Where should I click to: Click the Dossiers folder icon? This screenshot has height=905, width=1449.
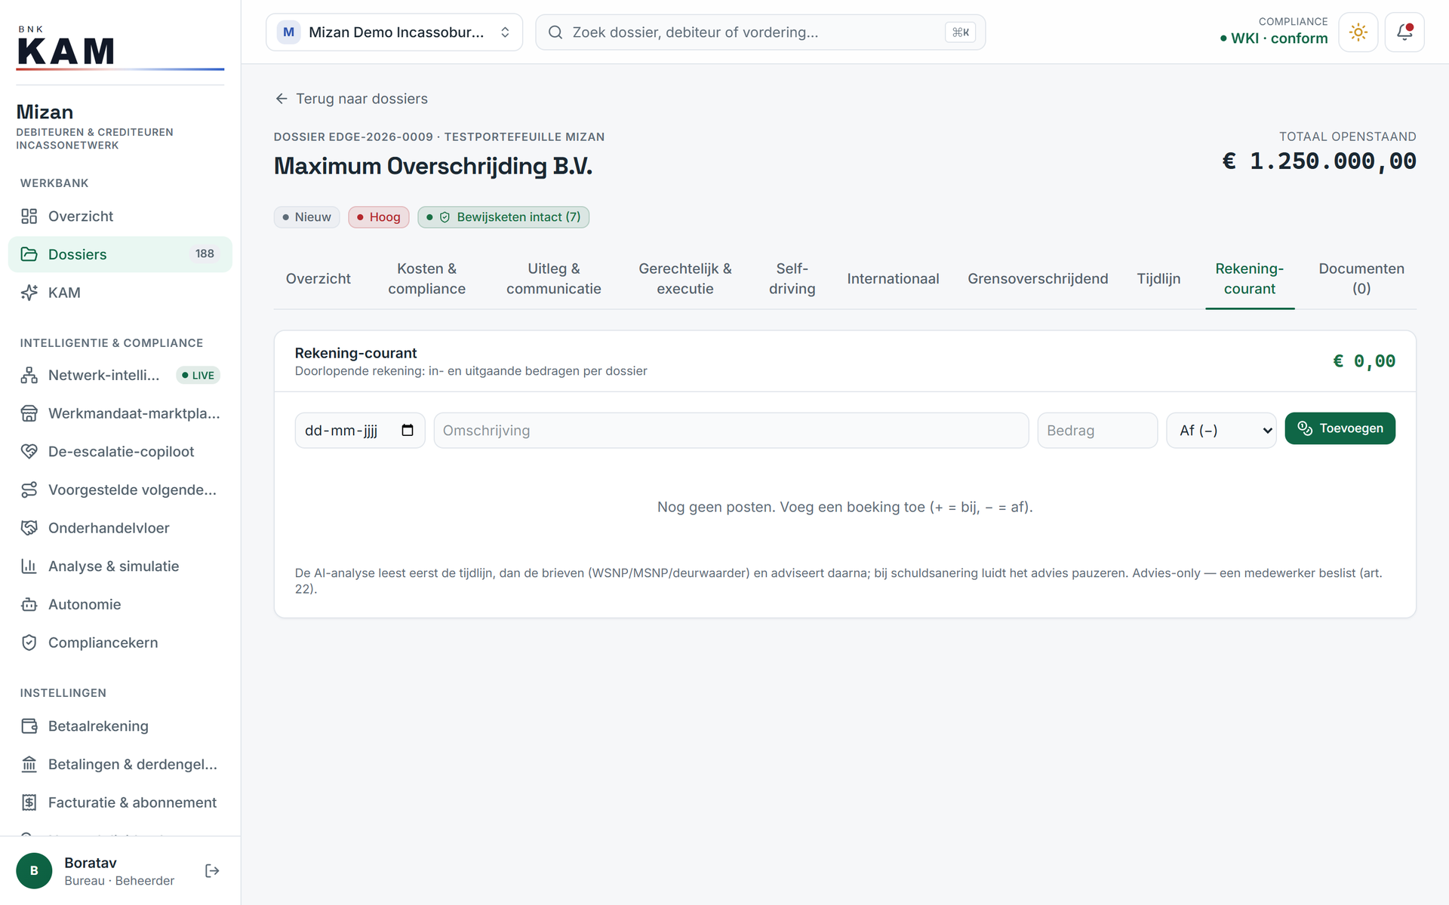(x=29, y=254)
